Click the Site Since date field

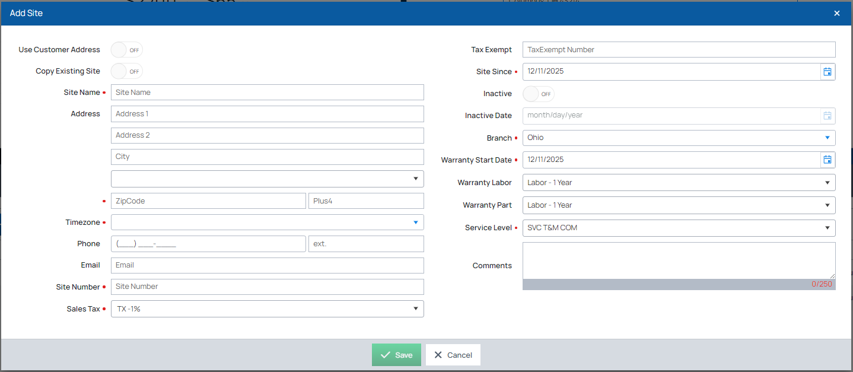point(671,72)
